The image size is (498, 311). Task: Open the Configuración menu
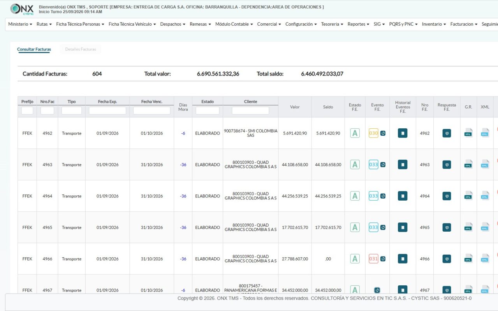tap(301, 24)
